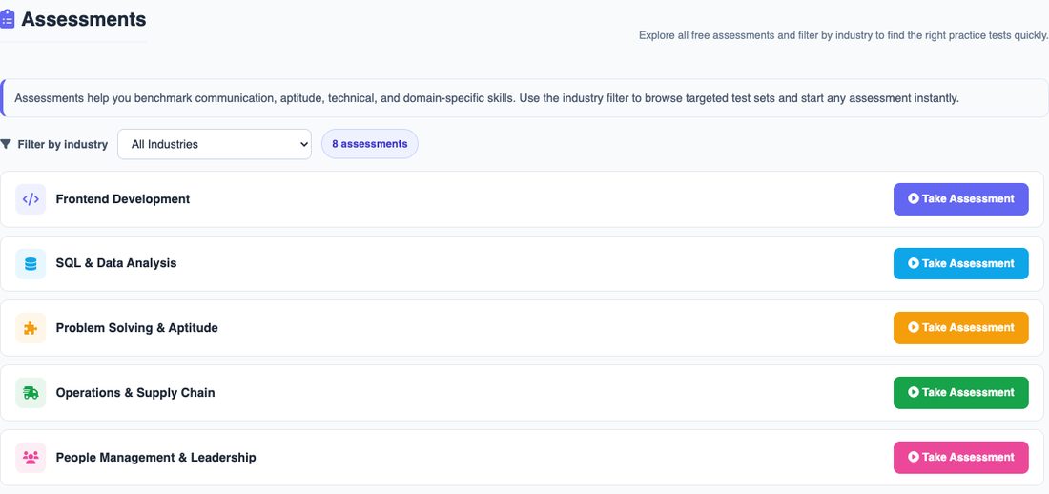
Task: Take the SQL & Data Analysis assessment
Action: tap(960, 264)
